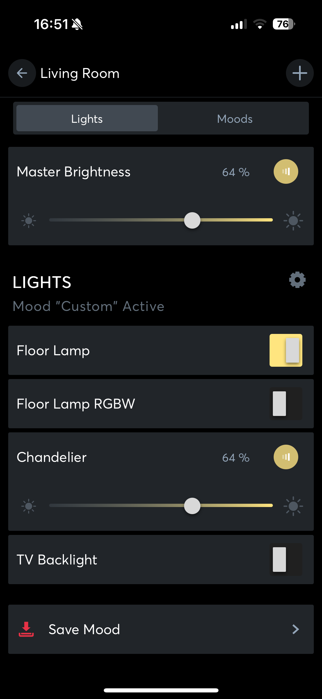Switch to the Moods tab
The width and height of the screenshot is (322, 699).
235,119
